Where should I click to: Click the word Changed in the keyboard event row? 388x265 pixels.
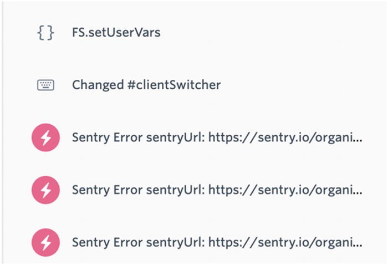[x=98, y=85]
